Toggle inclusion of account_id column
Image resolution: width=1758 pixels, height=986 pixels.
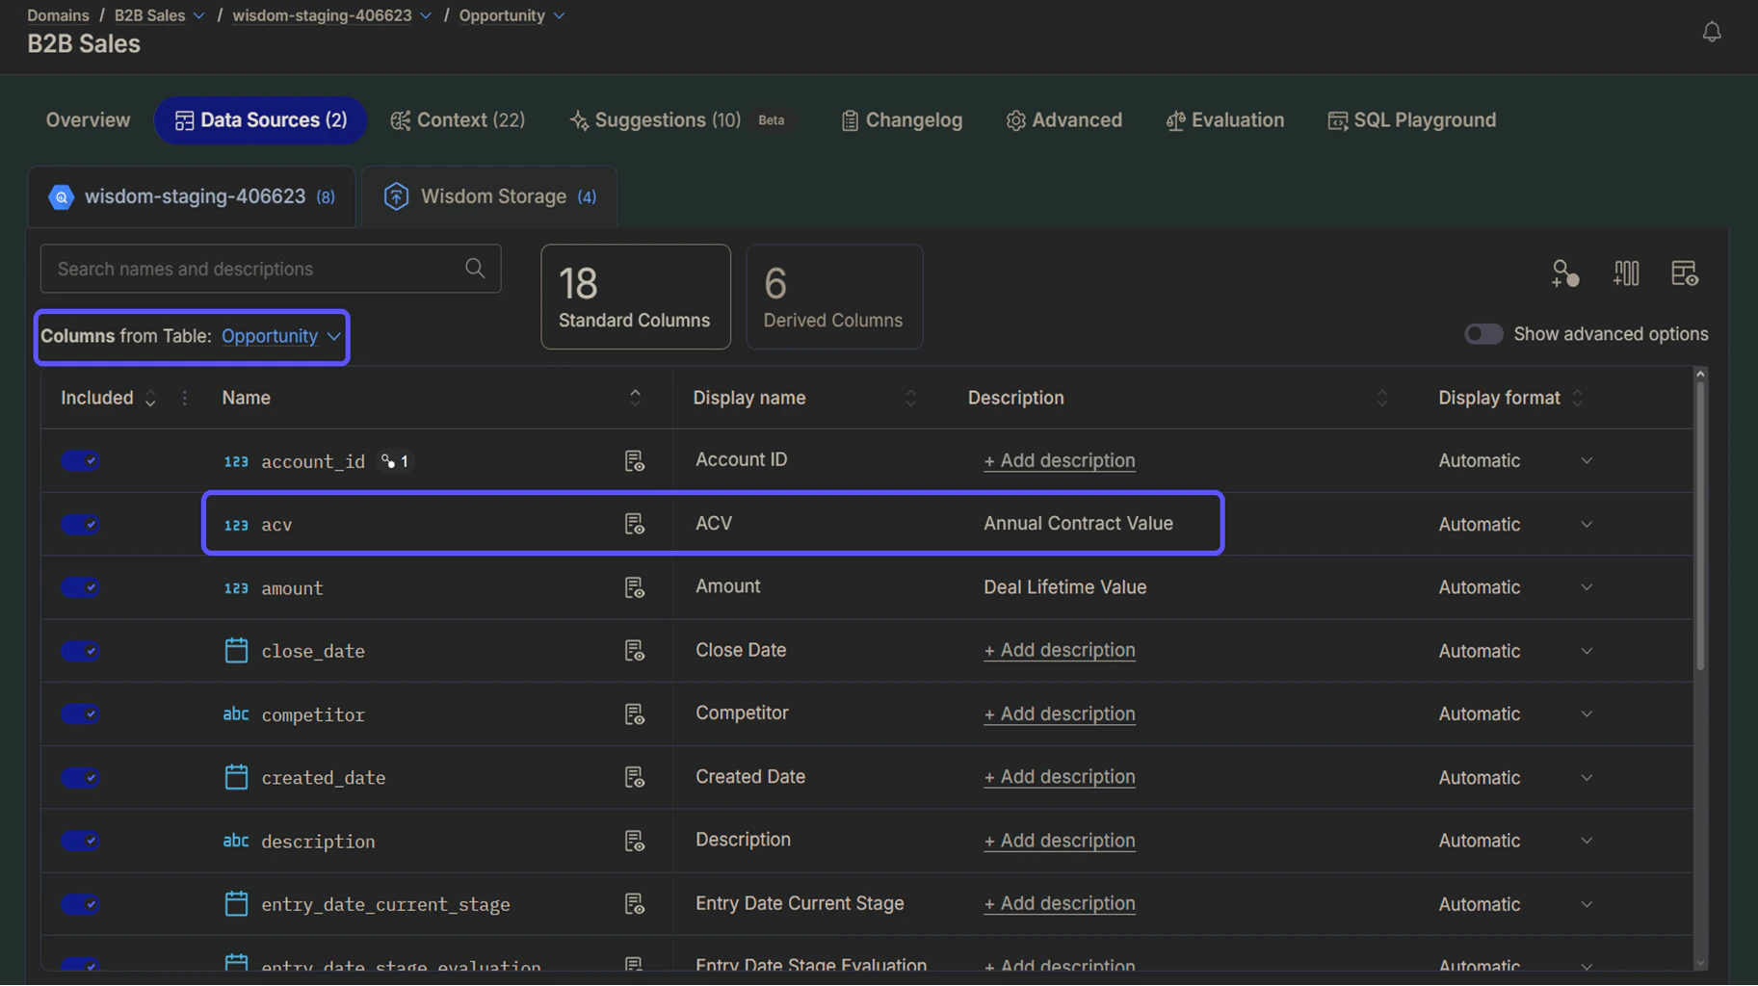[80, 461]
